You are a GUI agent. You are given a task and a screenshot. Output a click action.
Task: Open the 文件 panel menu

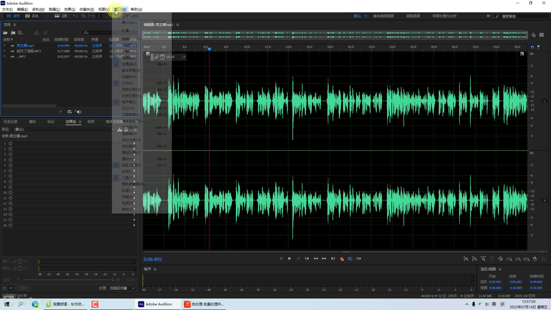tap(15, 25)
